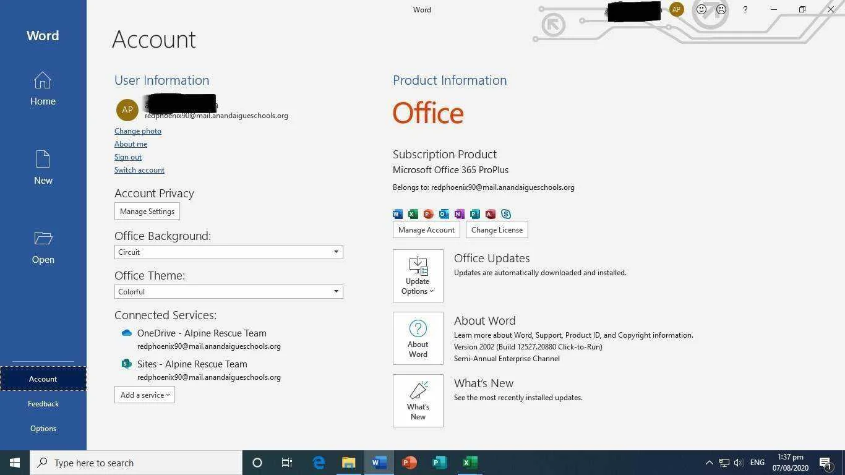Click the Word icon in the product apps row
Viewport: 845px width, 475px height.
click(398, 214)
